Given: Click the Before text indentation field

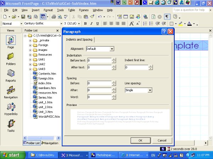Looking at the screenshot, I should (99, 60).
